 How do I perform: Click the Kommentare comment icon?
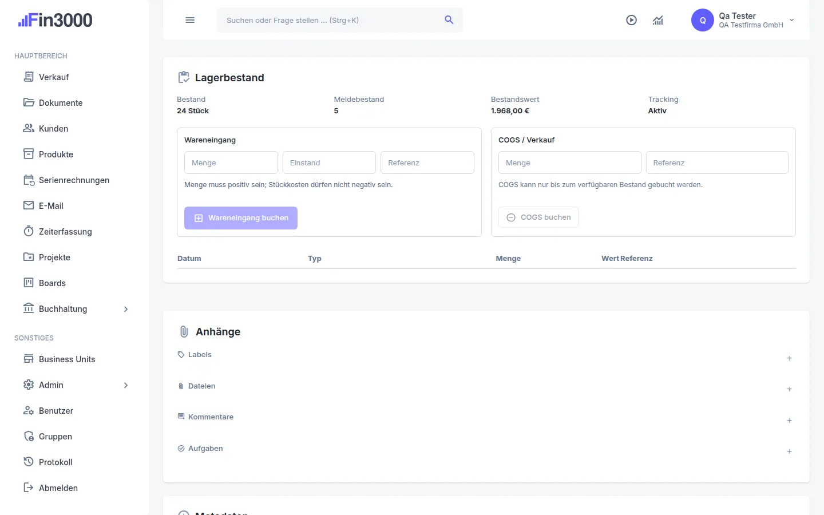pyautogui.click(x=181, y=417)
